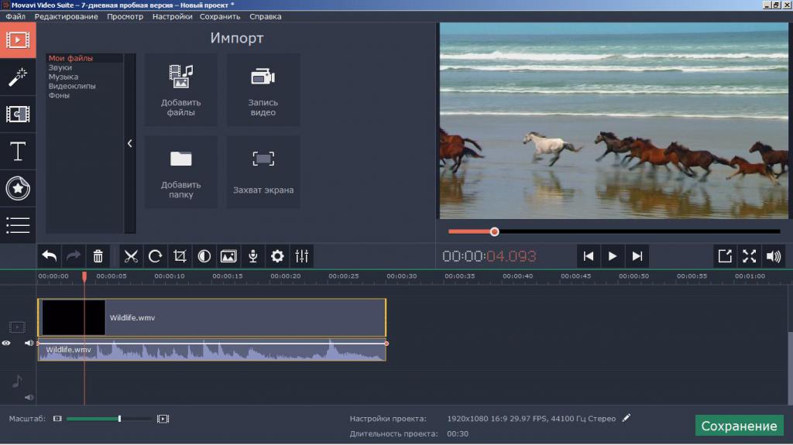Start audio recording with microphone icon
This screenshot has width=793, height=445.
pyautogui.click(x=253, y=256)
